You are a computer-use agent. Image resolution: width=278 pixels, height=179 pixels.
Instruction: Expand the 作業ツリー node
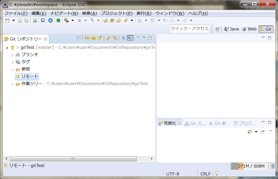[x=13, y=84]
